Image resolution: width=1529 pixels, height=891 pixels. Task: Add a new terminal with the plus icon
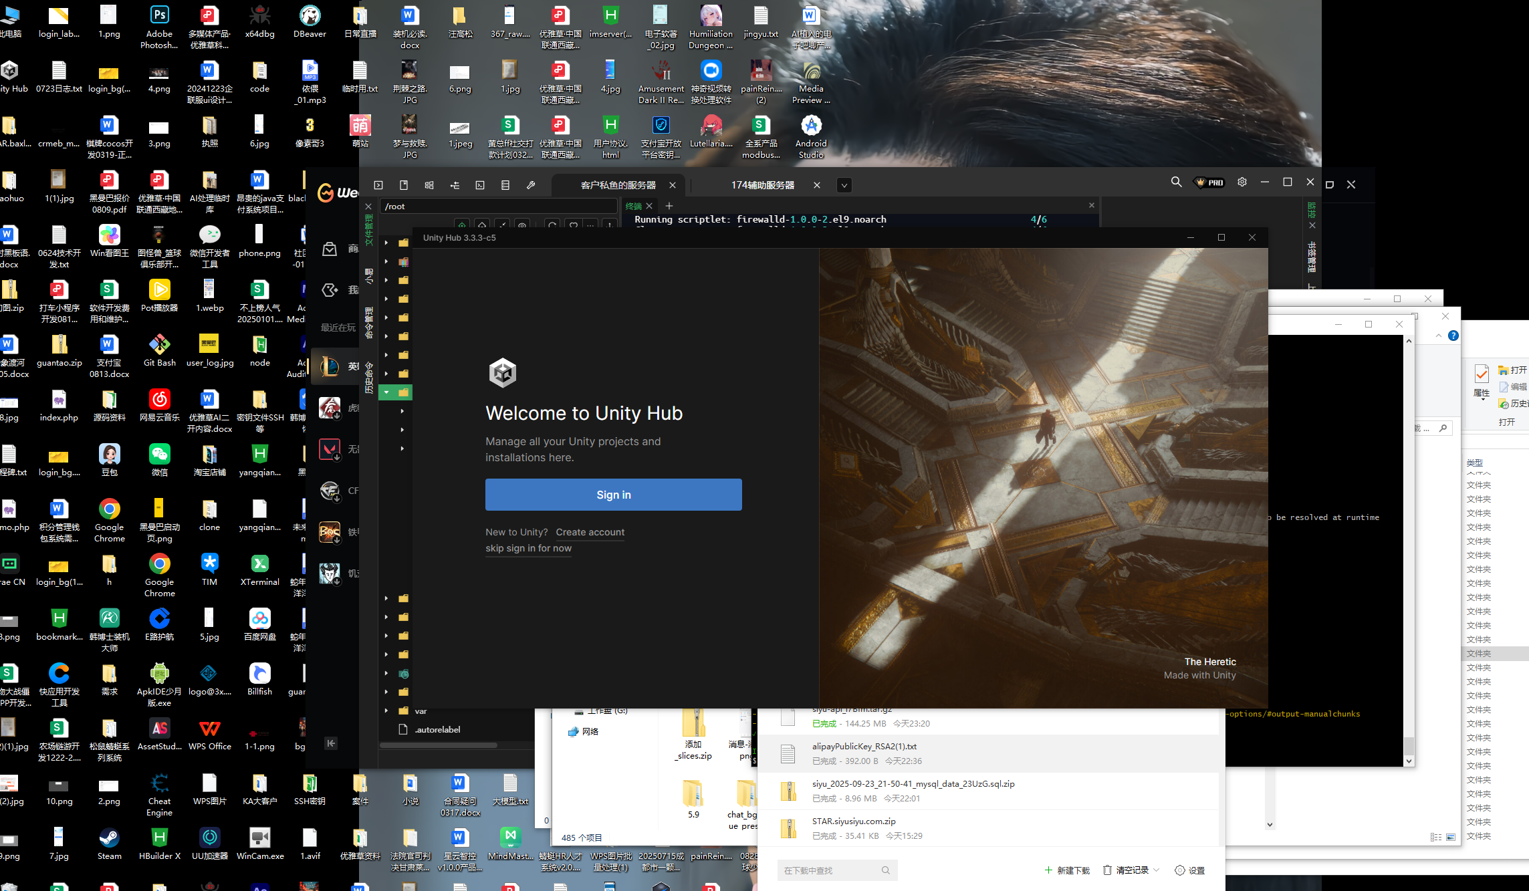pos(669,206)
